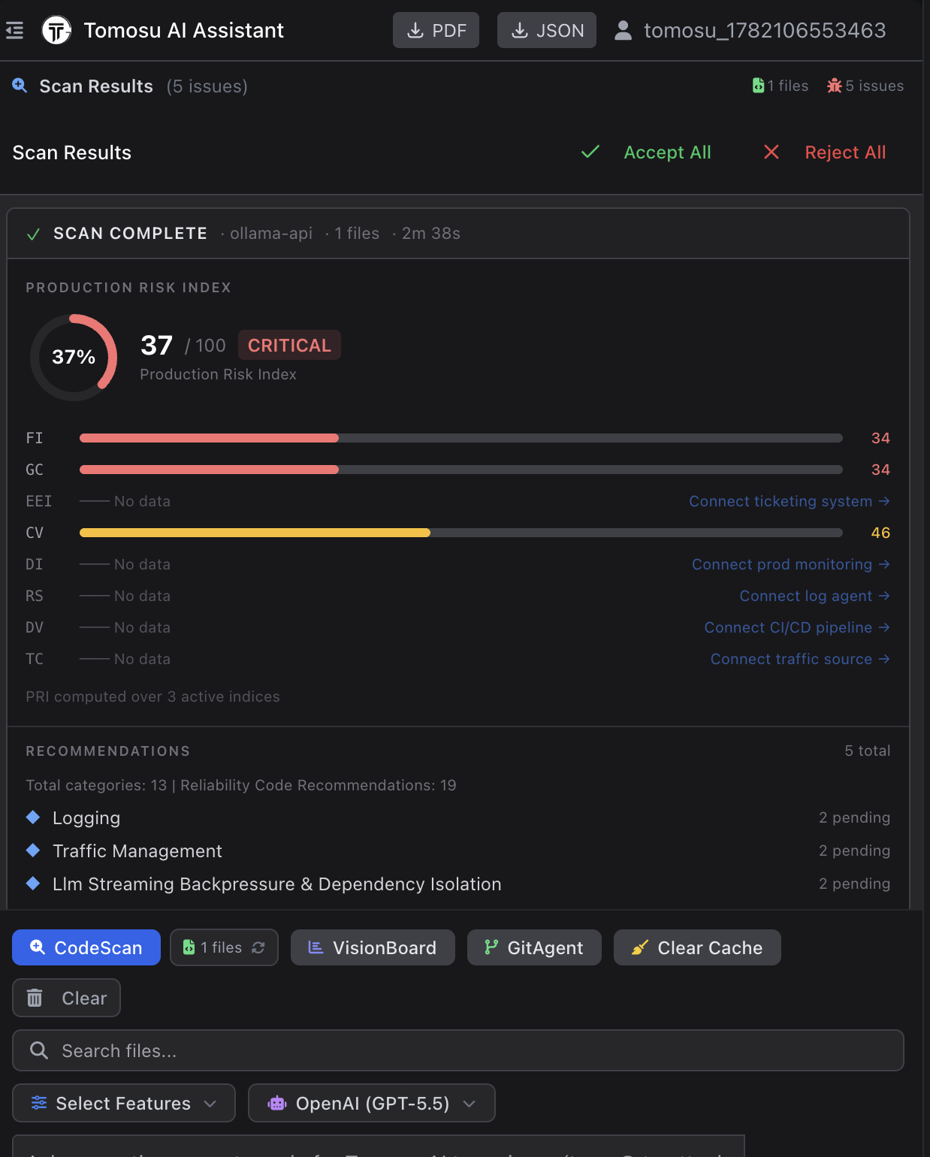Click the robot icon in model selector

pyautogui.click(x=277, y=1103)
